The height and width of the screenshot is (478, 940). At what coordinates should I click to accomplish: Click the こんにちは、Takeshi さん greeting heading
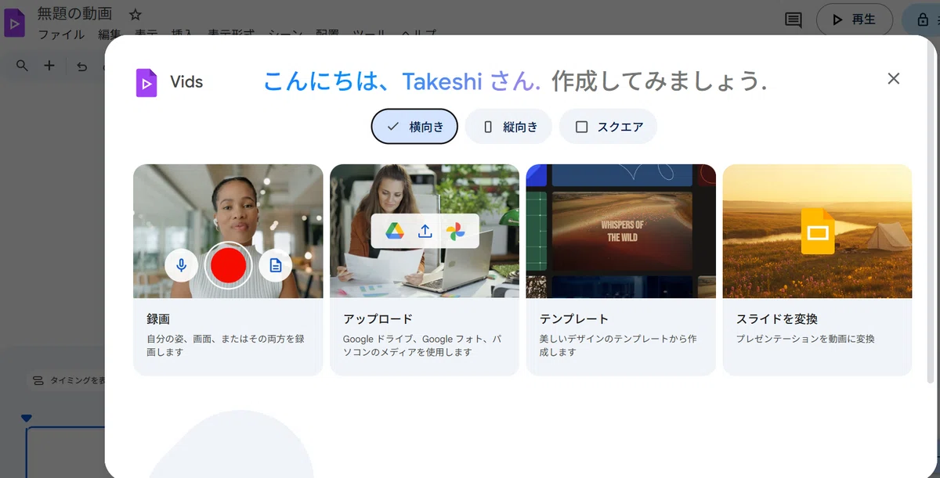(402, 81)
